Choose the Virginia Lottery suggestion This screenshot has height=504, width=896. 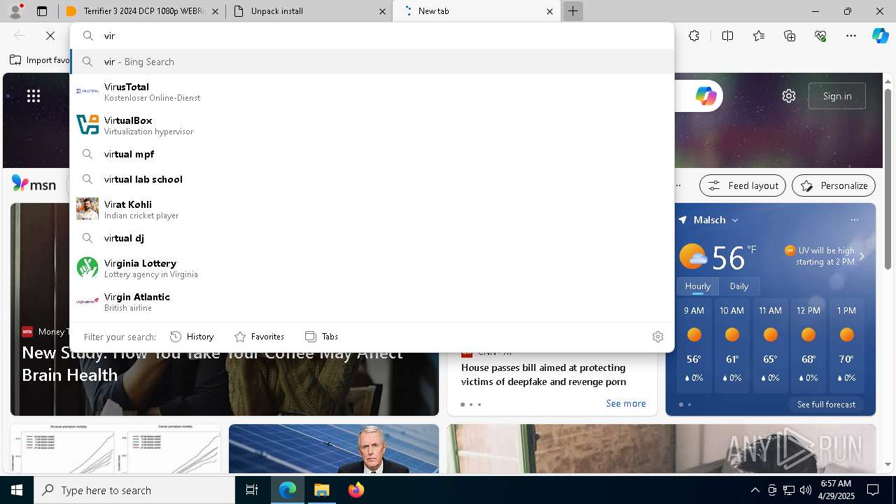(x=372, y=268)
